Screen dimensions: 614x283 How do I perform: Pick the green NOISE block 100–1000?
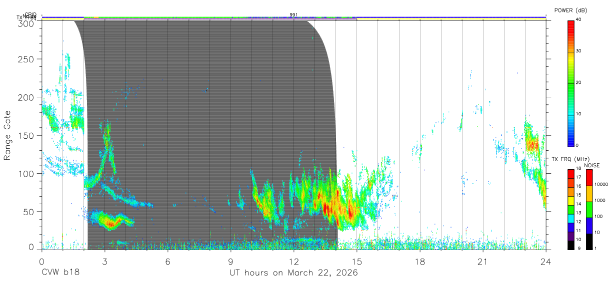click(x=589, y=210)
